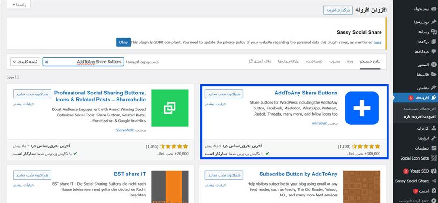Click the Social Icon Sets icon
Screen dimensions: 438x203
[x=433, y=158]
